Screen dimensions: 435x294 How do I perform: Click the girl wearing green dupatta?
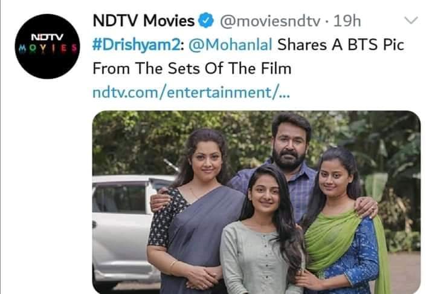coord(344,222)
